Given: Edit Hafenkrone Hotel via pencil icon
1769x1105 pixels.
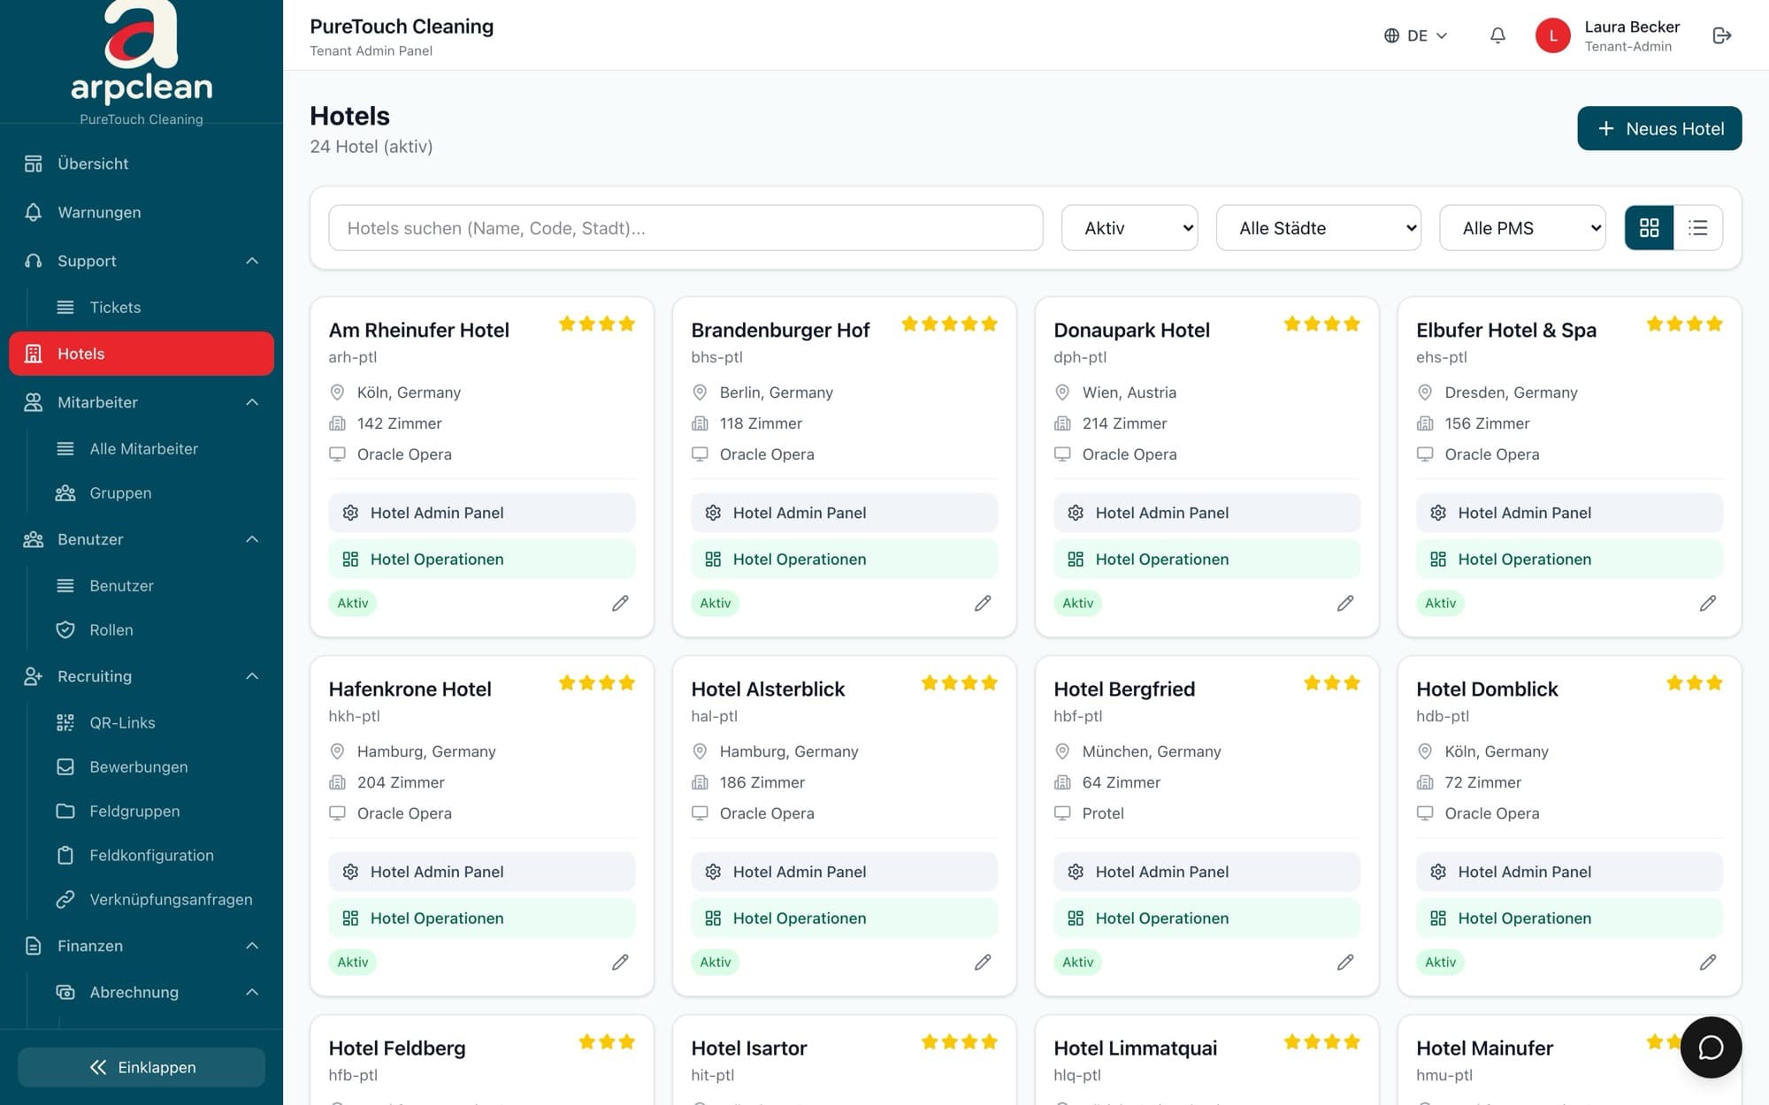Looking at the screenshot, I should (x=620, y=962).
